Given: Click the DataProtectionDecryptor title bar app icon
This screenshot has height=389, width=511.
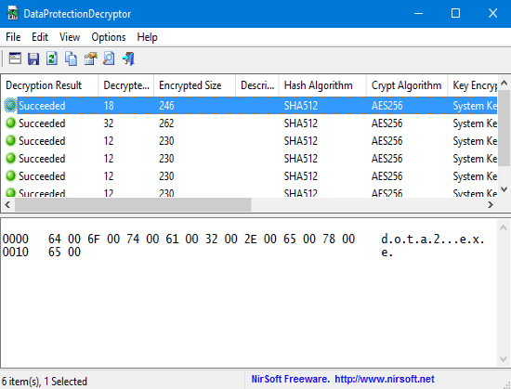Looking at the screenshot, I should tap(13, 13).
